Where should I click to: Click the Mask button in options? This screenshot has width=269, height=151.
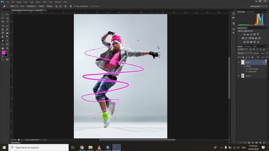41,6
